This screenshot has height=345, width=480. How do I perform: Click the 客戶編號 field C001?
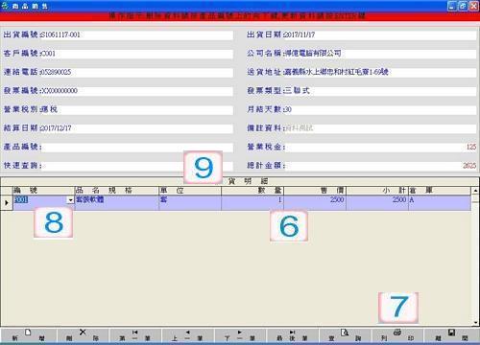pos(136,54)
